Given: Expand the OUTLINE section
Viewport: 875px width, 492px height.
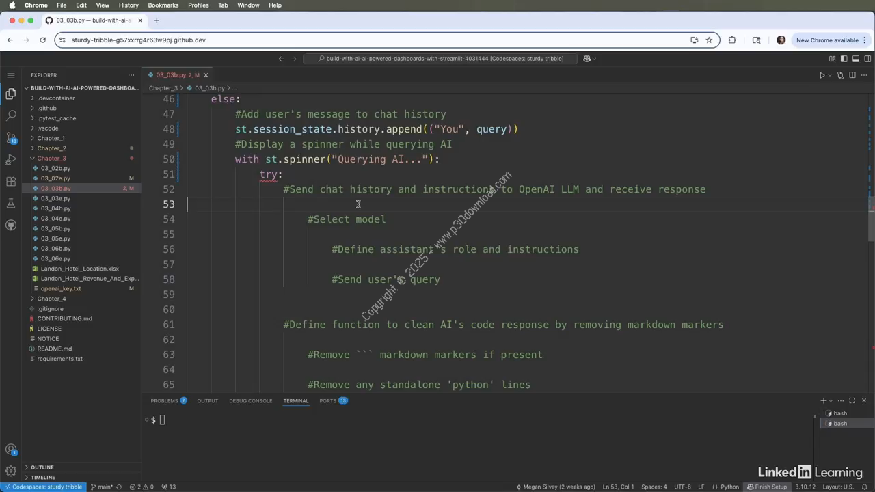Looking at the screenshot, I should 42,467.
